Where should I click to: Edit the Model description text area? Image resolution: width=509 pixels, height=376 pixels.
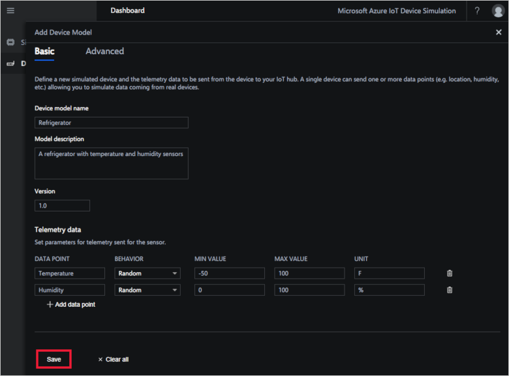(112, 163)
